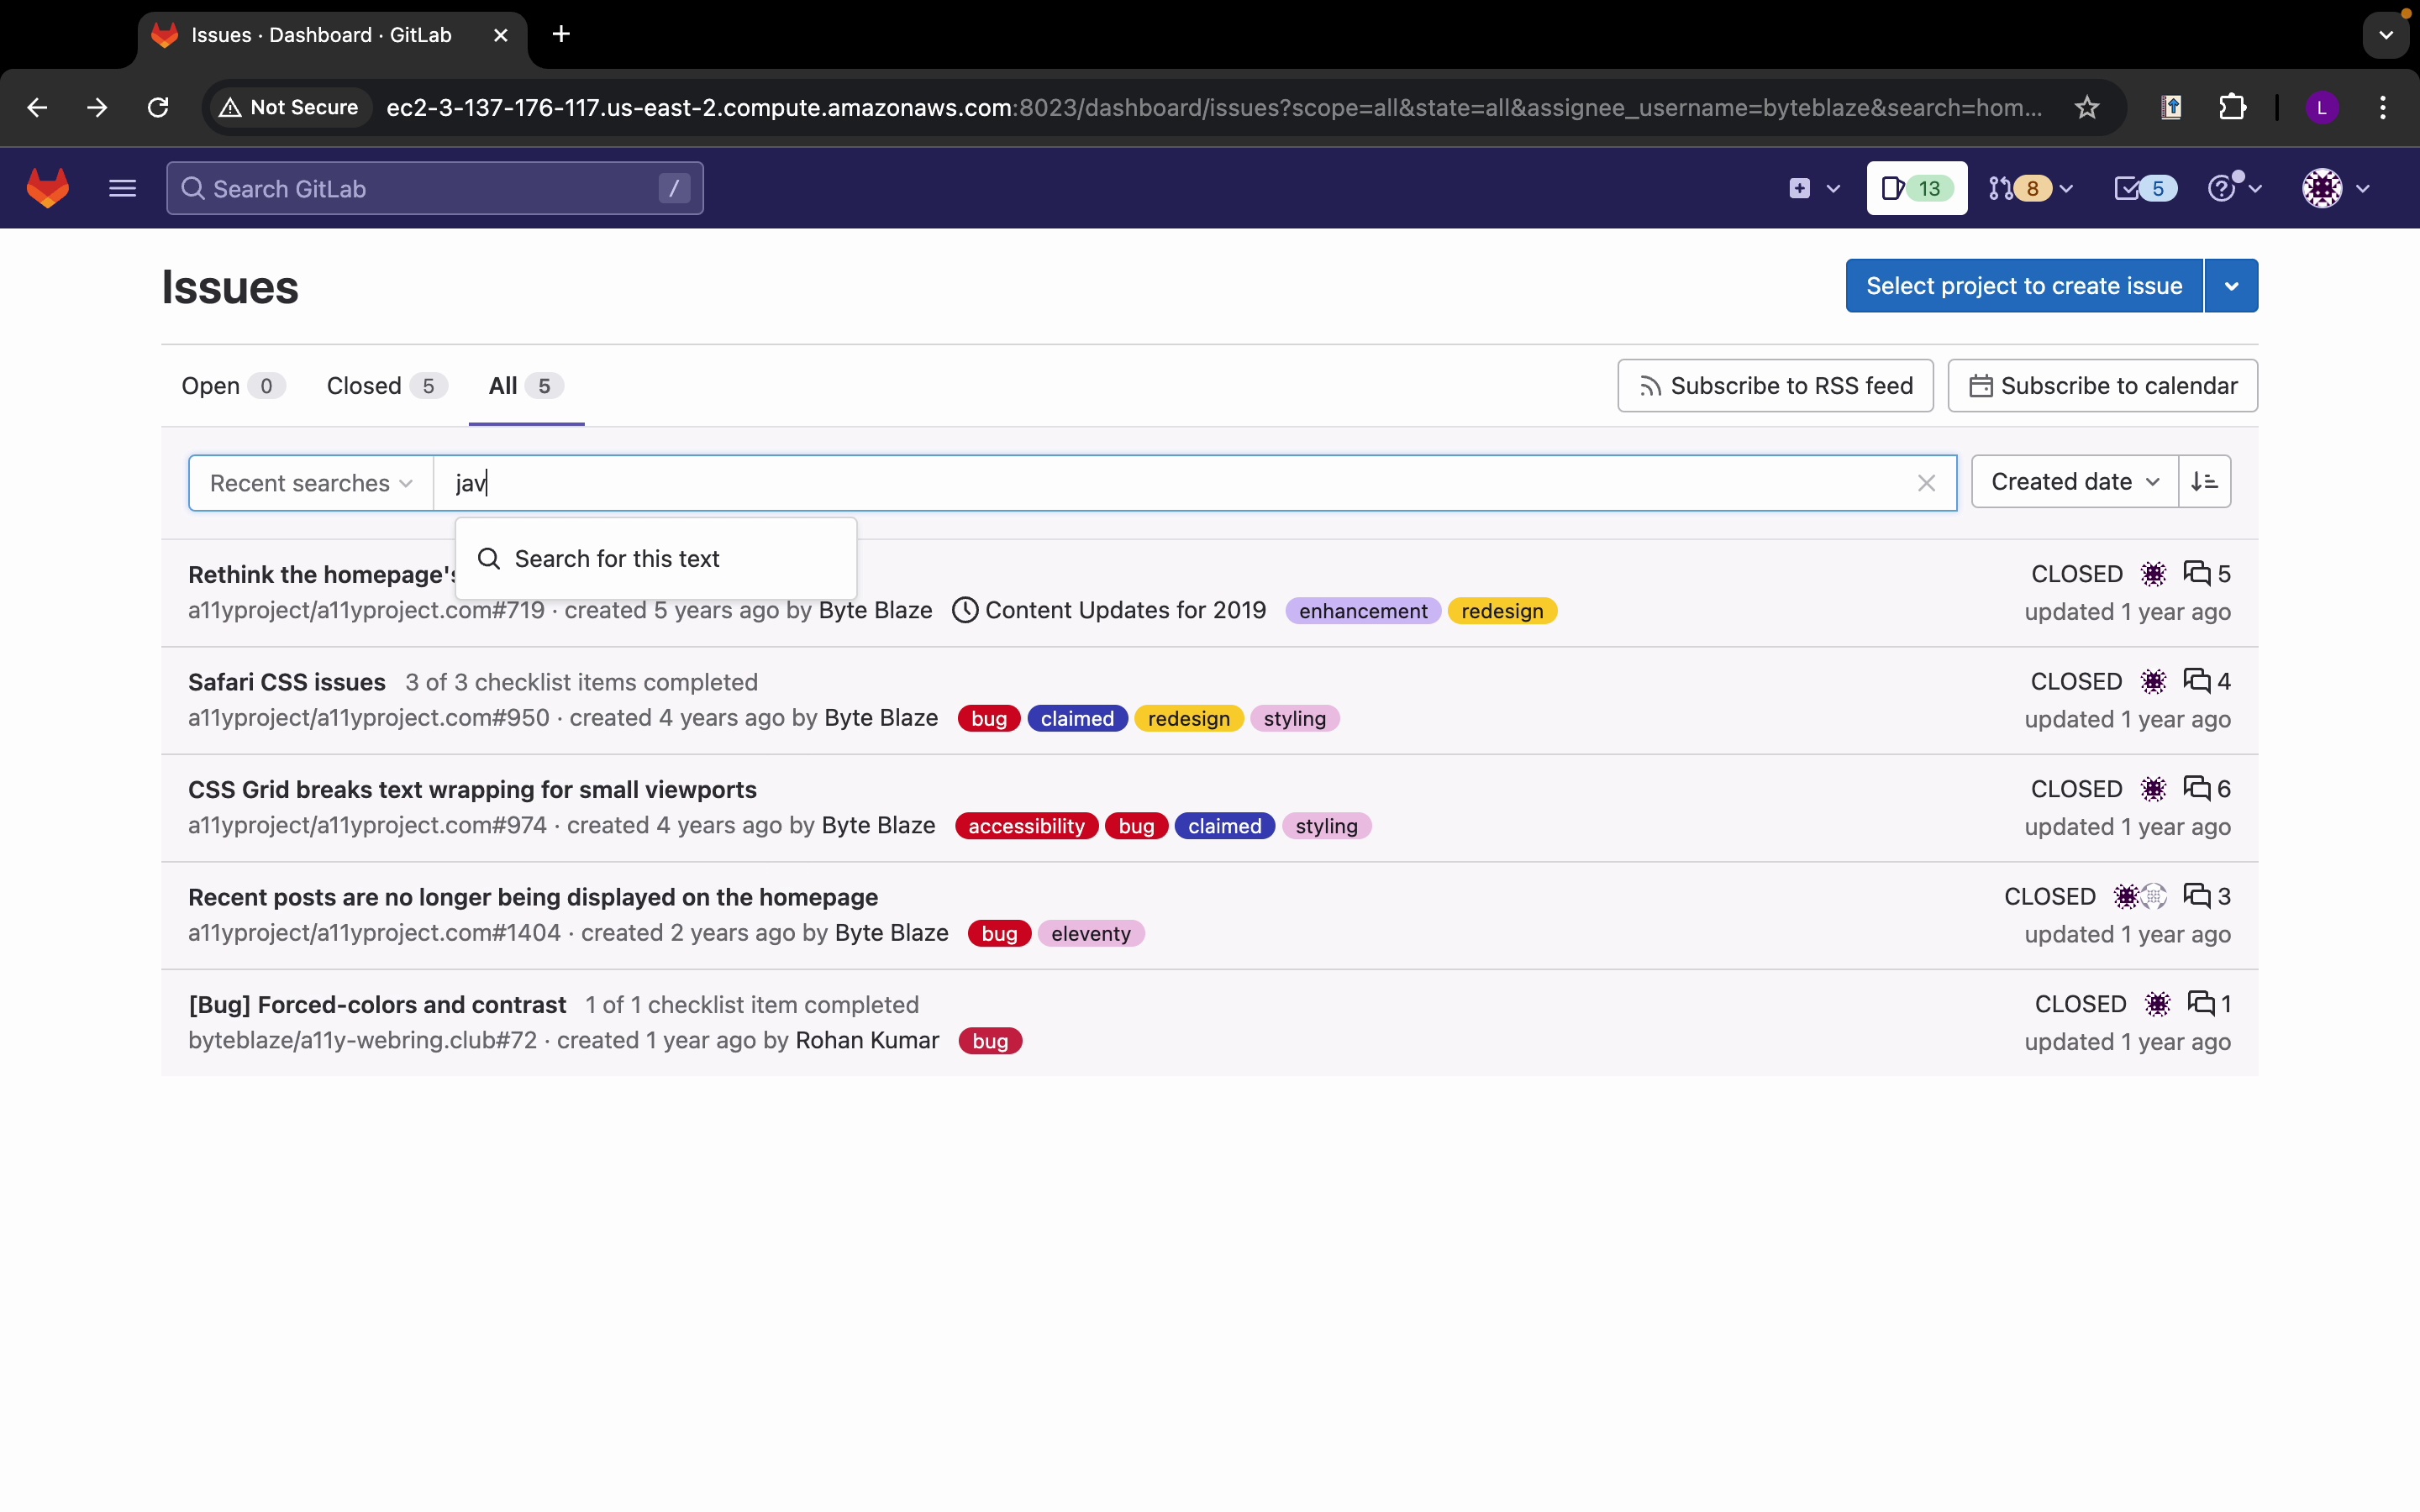Click Subscribe to RSS feed

coord(1775,386)
